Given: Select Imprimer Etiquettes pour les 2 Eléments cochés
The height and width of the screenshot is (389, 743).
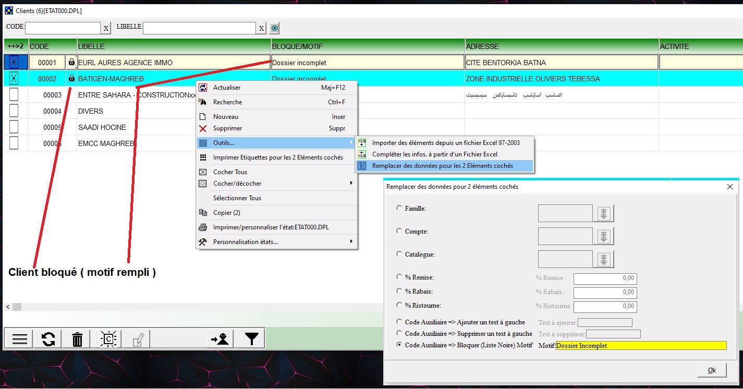Looking at the screenshot, I should [x=277, y=157].
